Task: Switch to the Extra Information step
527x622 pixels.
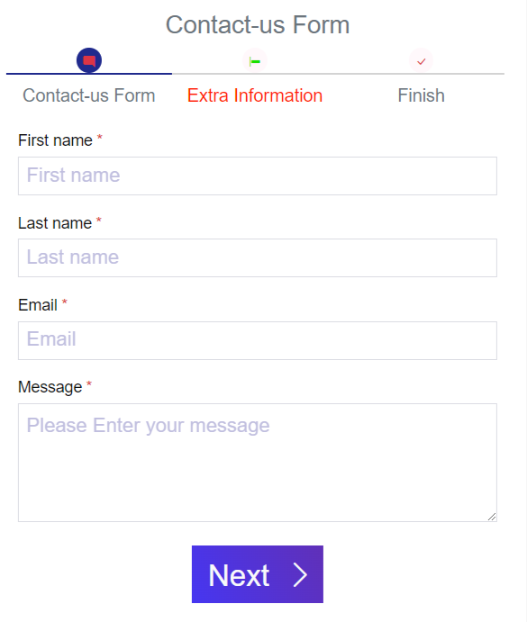Action: pyautogui.click(x=255, y=95)
